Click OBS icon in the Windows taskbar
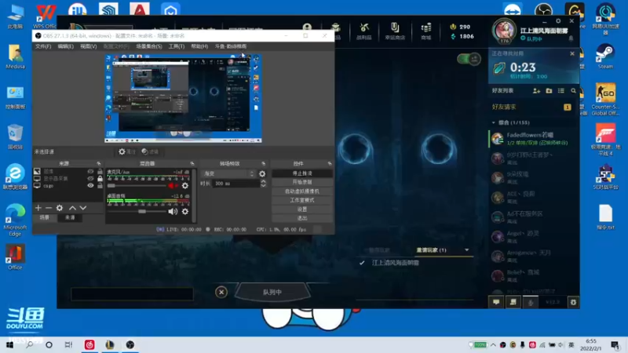 (130, 344)
